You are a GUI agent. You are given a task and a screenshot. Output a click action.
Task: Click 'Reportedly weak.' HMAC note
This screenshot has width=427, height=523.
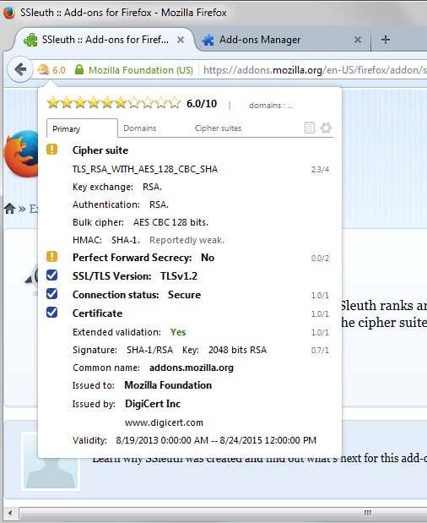point(186,240)
